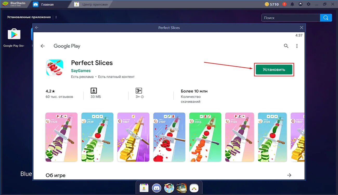Image resolution: width=338 pixels, height=195 pixels.
Task: Click the Есть платный контент label
Action: point(116,77)
